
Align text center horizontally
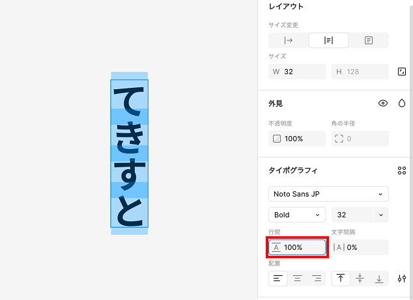[x=298, y=279]
